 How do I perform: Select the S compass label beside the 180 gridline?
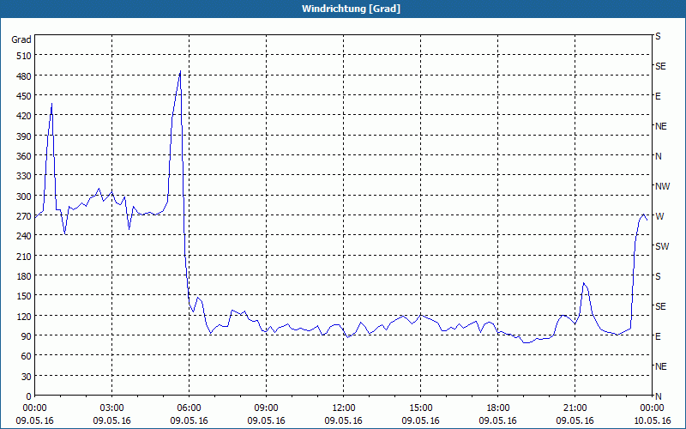click(x=658, y=276)
